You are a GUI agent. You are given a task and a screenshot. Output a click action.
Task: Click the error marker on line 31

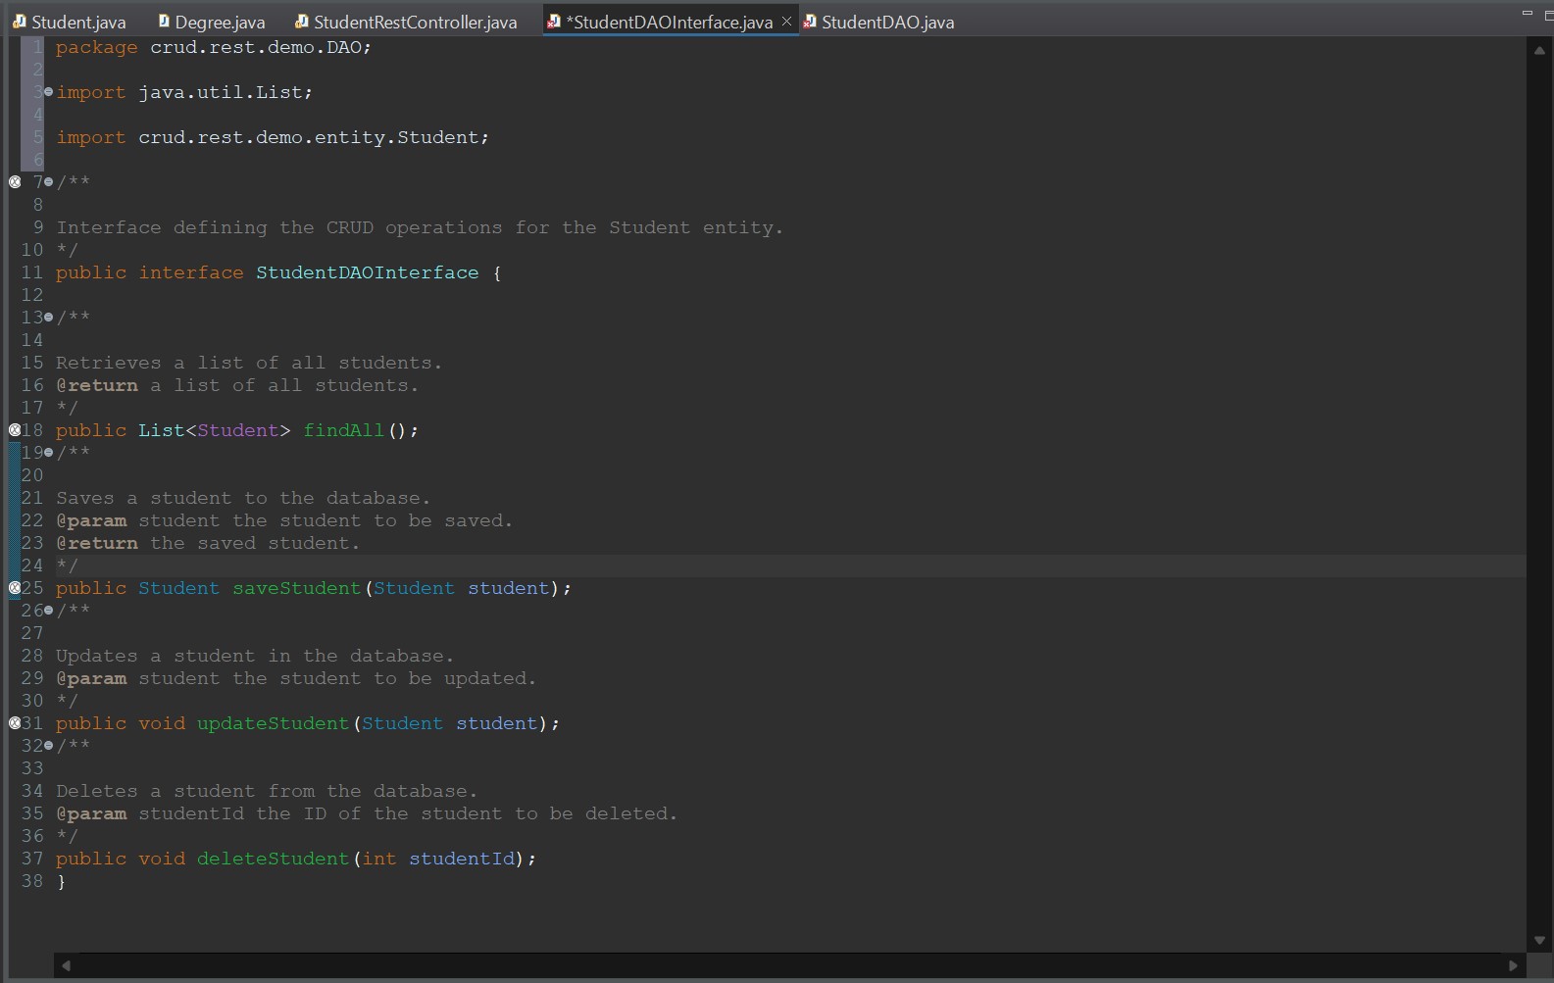click(x=15, y=723)
